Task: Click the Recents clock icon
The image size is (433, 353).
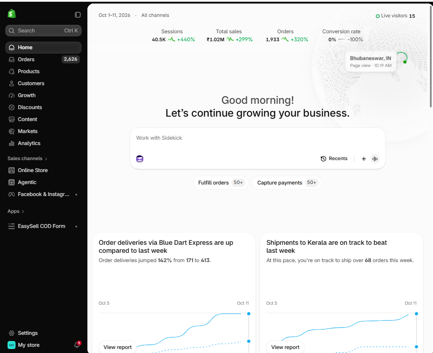Action: tap(323, 159)
